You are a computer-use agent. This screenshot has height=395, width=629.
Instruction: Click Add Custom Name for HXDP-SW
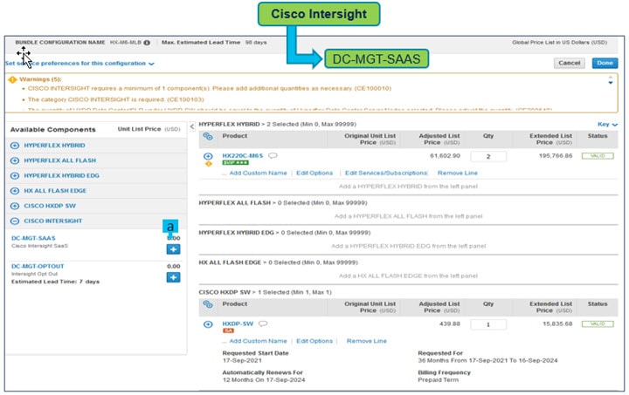(x=258, y=341)
